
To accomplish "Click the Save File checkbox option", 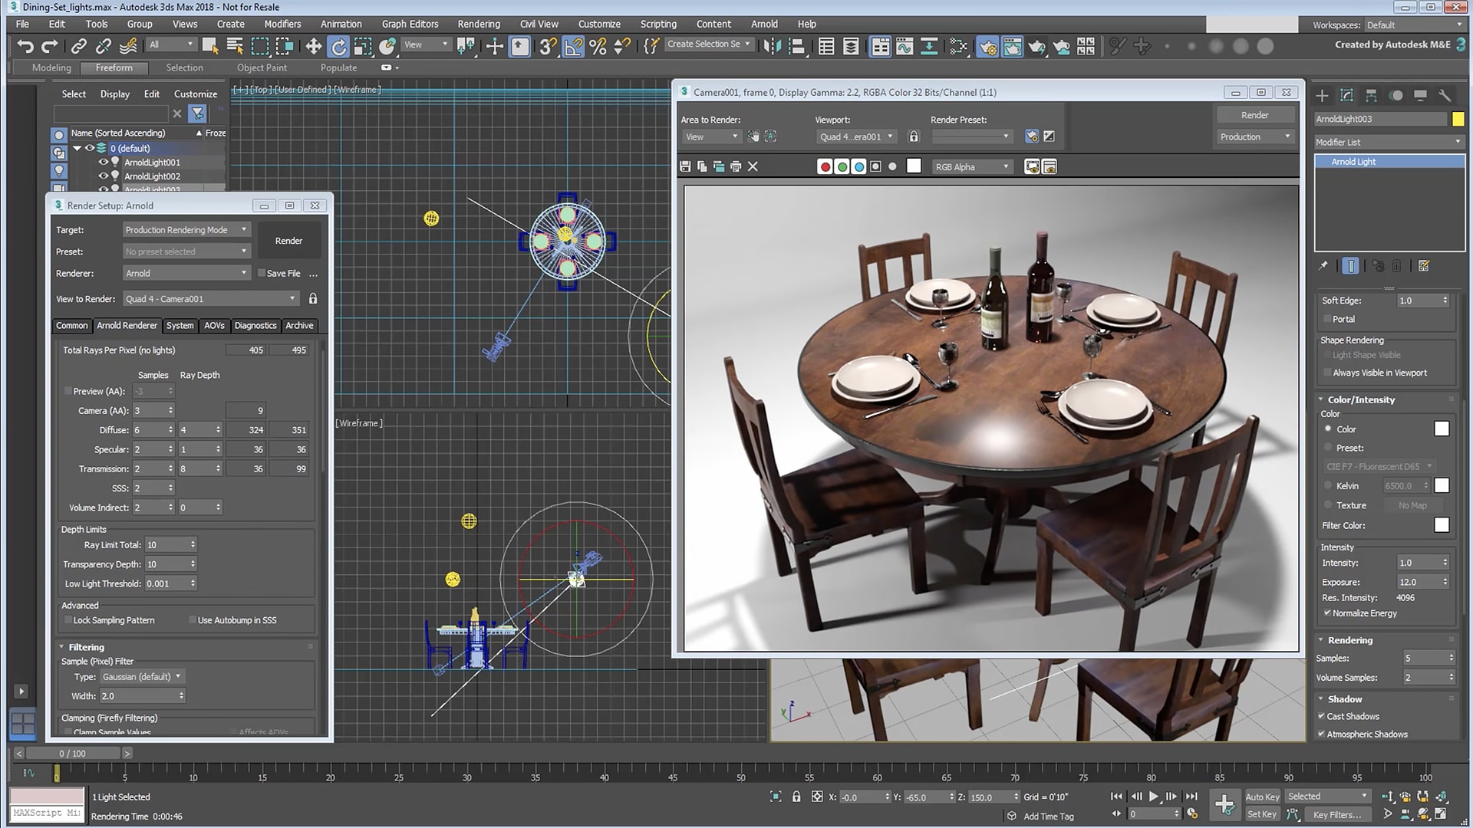I will [260, 273].
